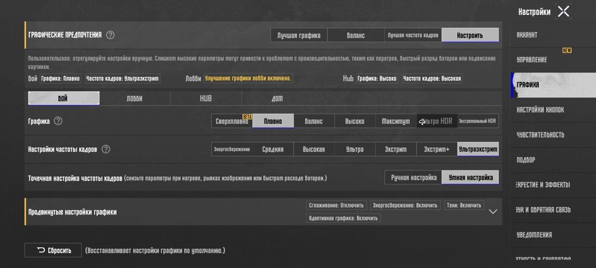
Task: Expand Продвинутые настройки графики chevron
Action: [x=493, y=211]
